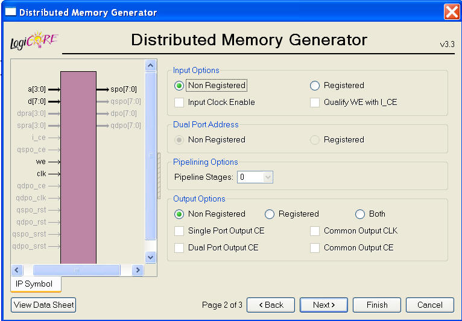Enable Input Clock Enable checkbox
This screenshot has width=462, height=321.
pos(179,103)
